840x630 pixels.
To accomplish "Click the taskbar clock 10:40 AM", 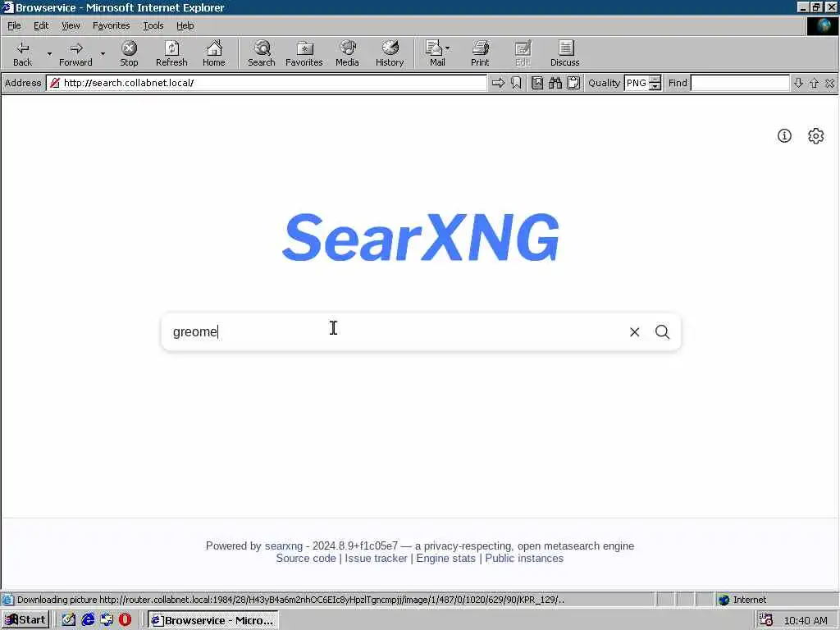I will (806, 620).
